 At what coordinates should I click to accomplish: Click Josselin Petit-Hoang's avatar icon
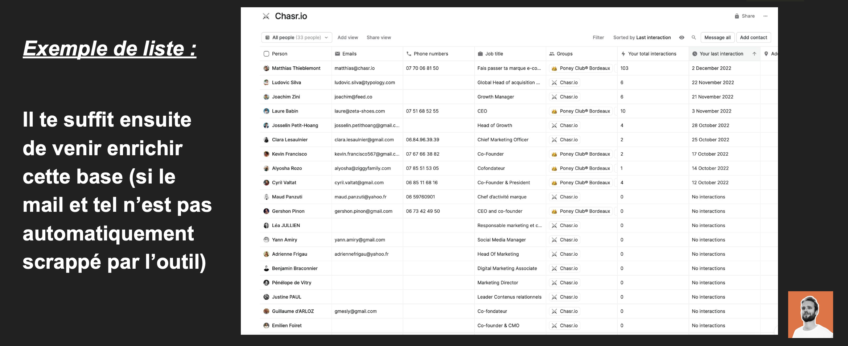266,125
